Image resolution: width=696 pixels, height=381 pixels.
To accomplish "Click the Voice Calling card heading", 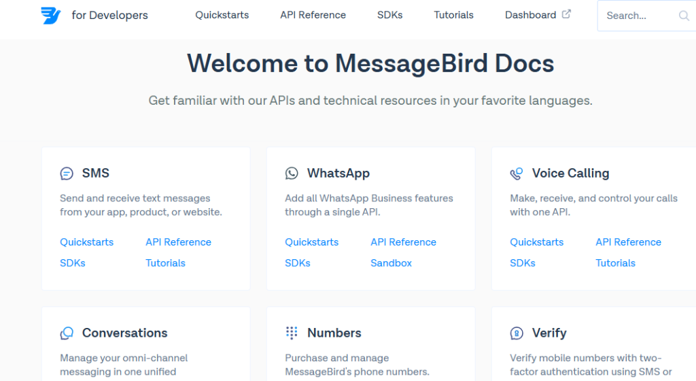I will click(570, 173).
